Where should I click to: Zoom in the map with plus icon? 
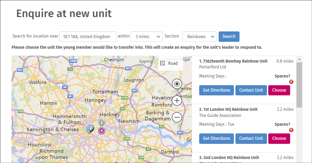(x=177, y=101)
